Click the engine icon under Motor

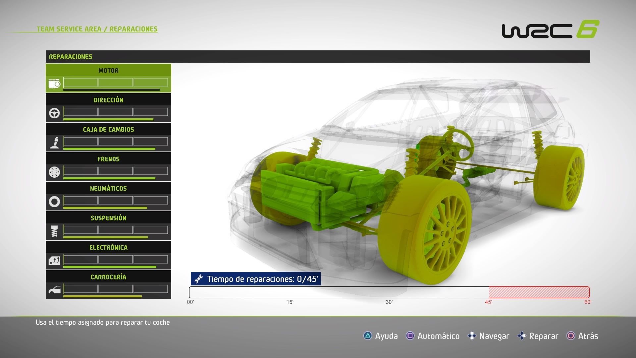[54, 84]
